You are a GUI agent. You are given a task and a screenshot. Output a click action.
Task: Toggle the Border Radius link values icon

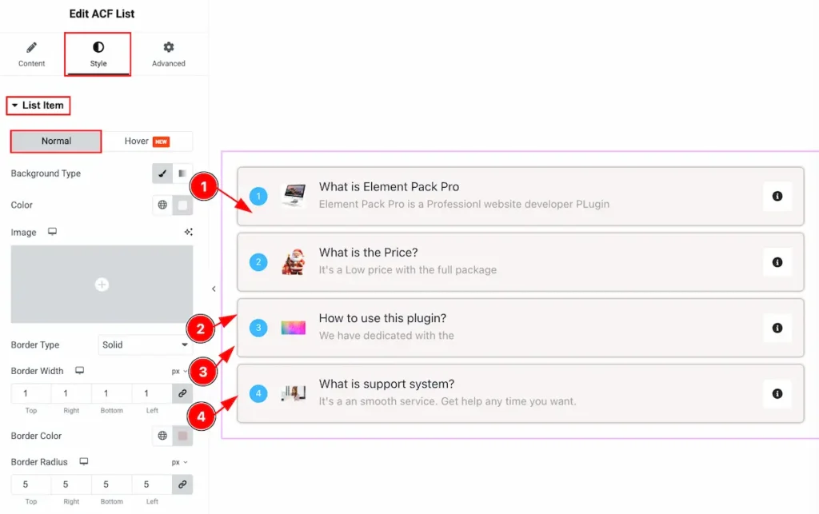tap(182, 484)
